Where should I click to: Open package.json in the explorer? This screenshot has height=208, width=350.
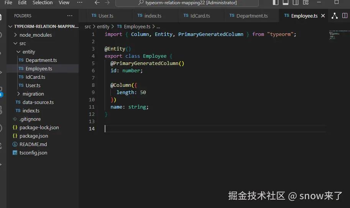(x=43, y=136)
